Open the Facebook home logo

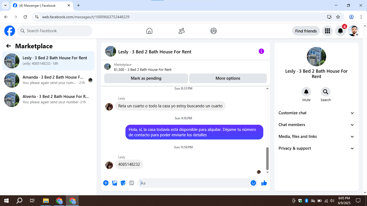tap(10, 31)
